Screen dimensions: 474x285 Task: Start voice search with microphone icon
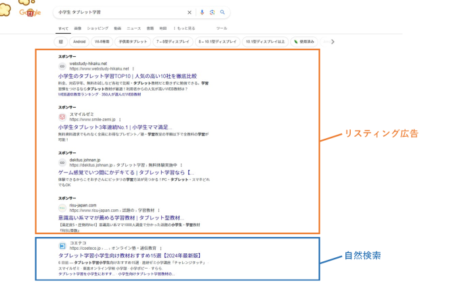pos(202,12)
